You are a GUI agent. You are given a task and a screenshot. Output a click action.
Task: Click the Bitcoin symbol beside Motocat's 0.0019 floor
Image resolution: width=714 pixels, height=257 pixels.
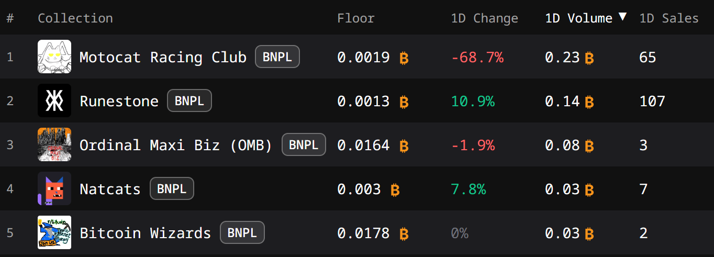(x=404, y=58)
